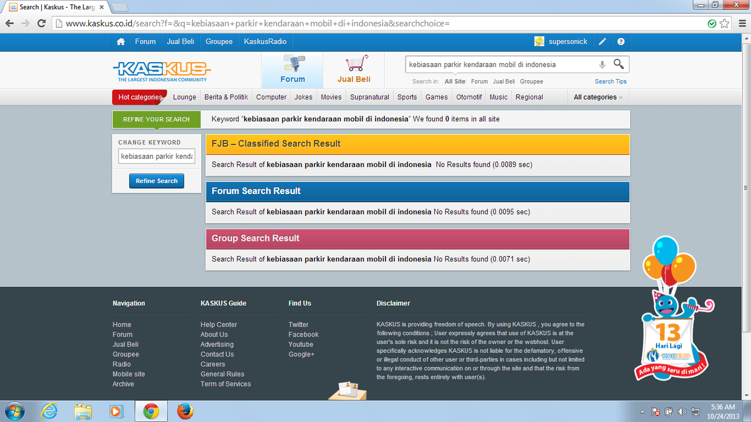Show hidden system tray icons
The image size is (751, 422).
coord(642,412)
